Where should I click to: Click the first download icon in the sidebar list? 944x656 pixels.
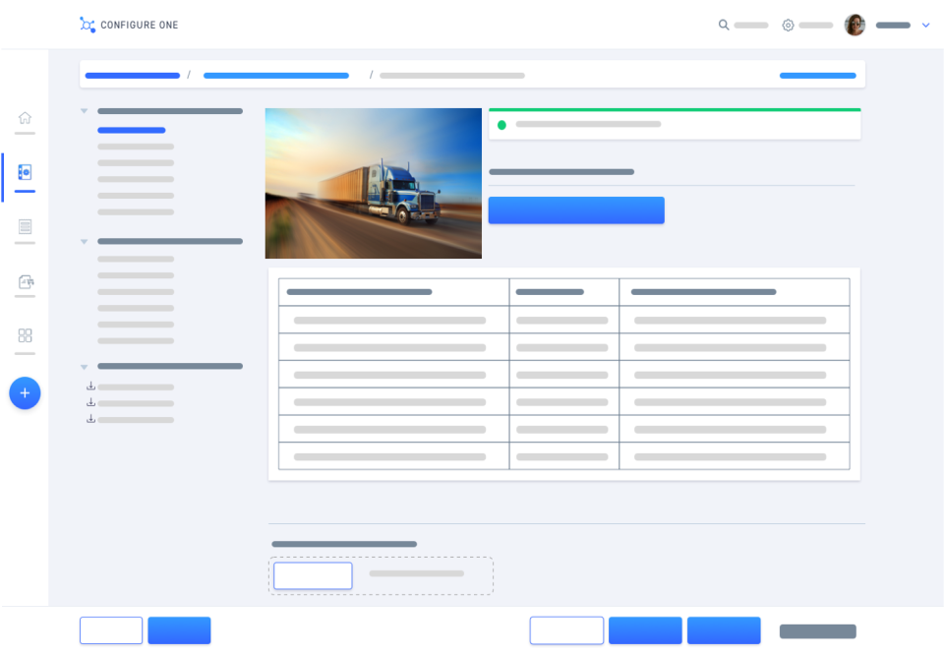90,386
